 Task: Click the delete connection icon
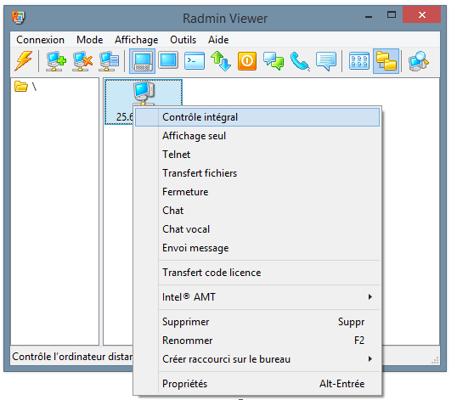tap(82, 61)
